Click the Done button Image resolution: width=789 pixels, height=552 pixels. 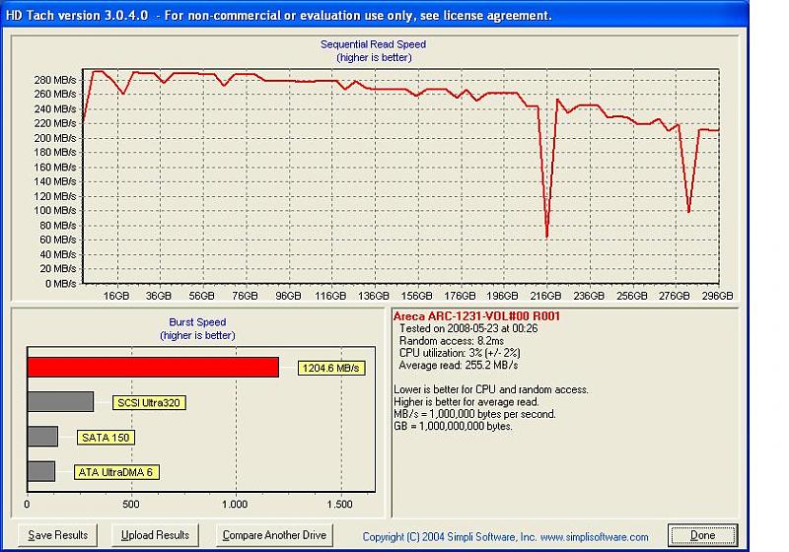point(702,535)
